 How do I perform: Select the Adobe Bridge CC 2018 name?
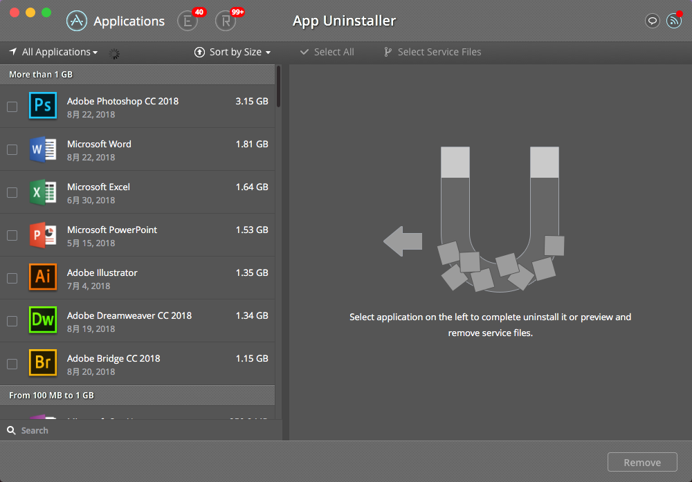[113, 358]
